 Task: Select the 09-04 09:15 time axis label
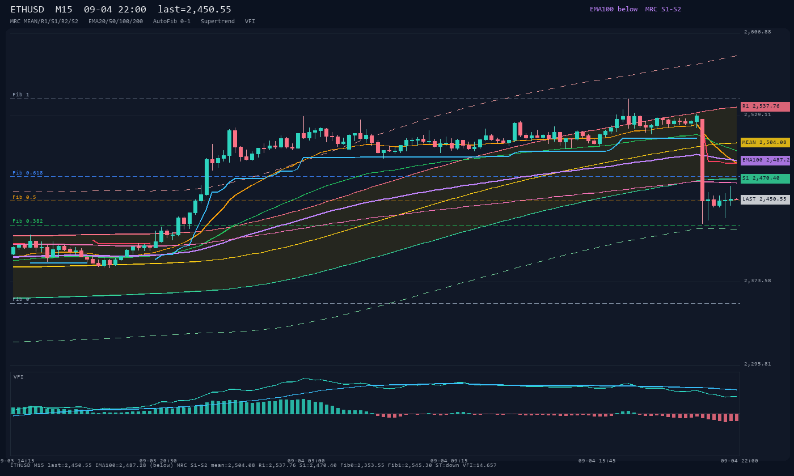(x=449, y=461)
